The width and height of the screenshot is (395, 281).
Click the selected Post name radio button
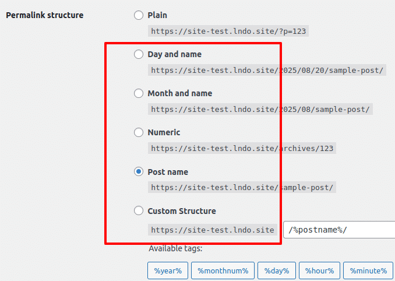(139, 171)
